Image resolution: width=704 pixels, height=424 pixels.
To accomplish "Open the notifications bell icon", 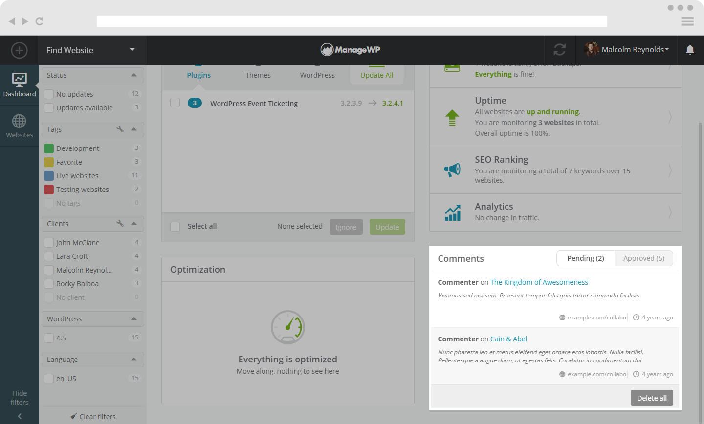I will pyautogui.click(x=690, y=50).
